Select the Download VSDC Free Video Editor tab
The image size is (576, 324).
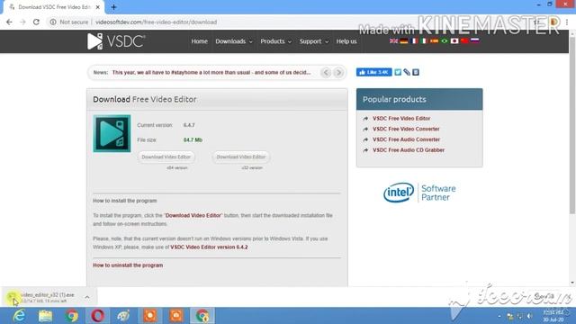click(54, 7)
